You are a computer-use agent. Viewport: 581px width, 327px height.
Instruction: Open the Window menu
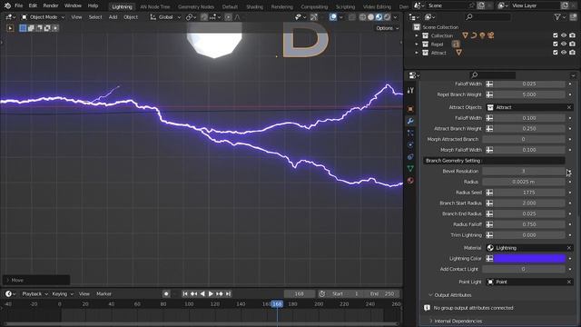tap(73, 5)
